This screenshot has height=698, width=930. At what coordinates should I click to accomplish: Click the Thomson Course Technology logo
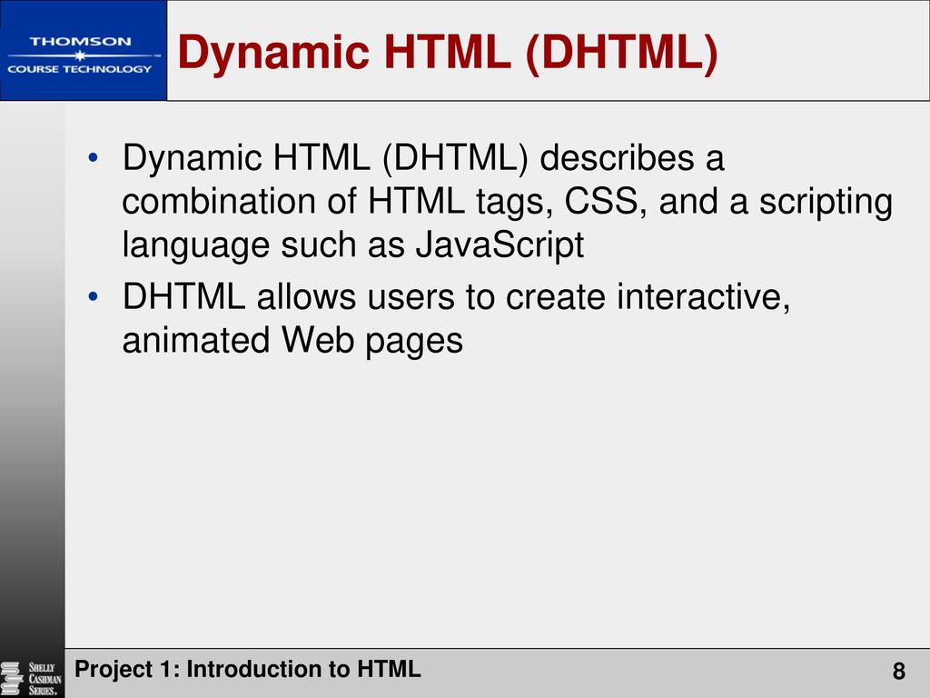tap(83, 51)
